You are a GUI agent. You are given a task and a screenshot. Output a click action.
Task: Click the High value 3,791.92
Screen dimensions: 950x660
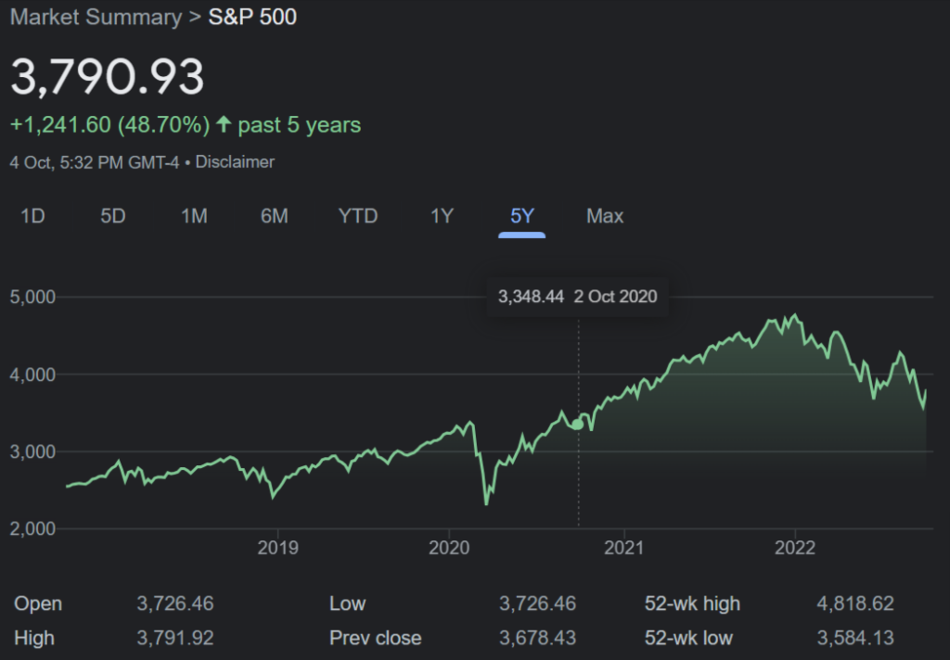tap(175, 638)
